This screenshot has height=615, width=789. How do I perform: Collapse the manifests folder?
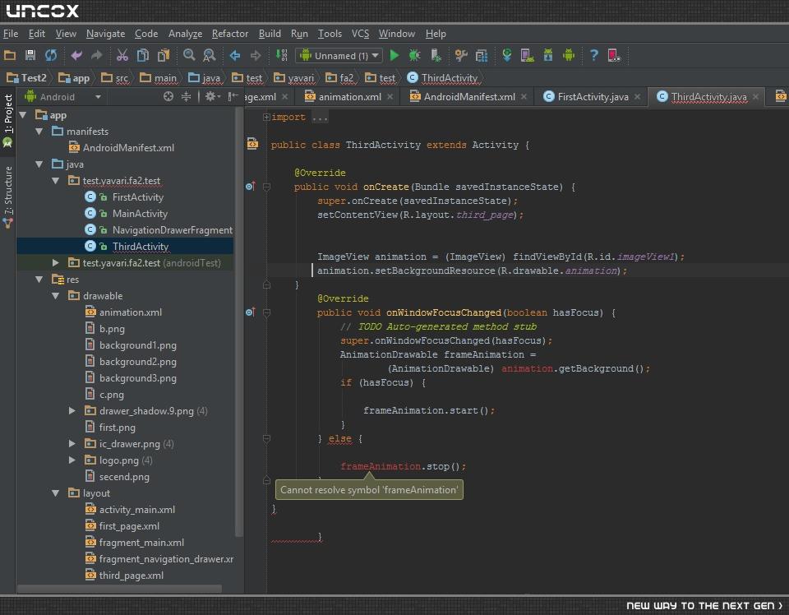click(39, 132)
